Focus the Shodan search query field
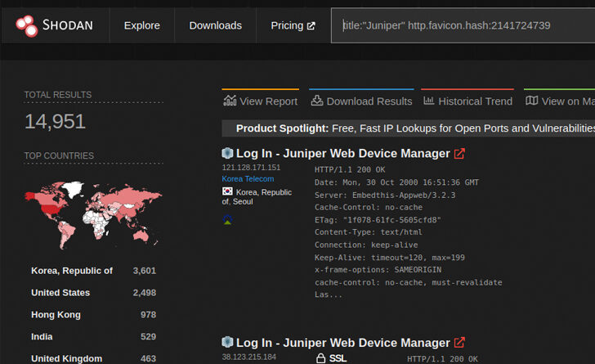 [x=463, y=25]
